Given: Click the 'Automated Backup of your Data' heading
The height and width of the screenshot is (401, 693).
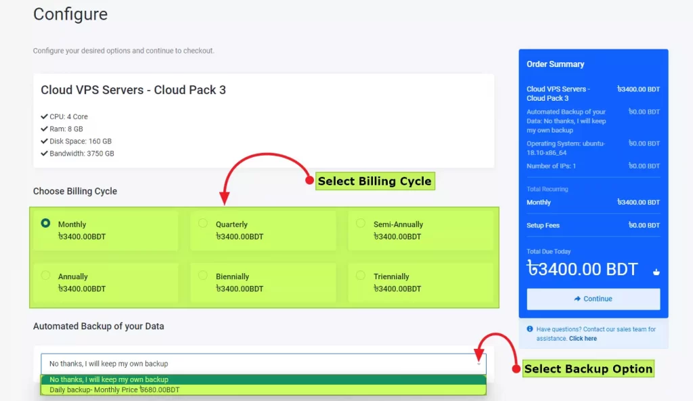Looking at the screenshot, I should tap(99, 327).
